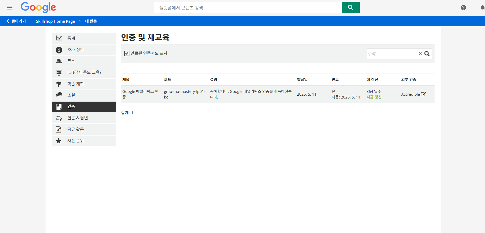This screenshot has height=233, width=485.
Task: Click the green platform search button
Action: [350, 8]
